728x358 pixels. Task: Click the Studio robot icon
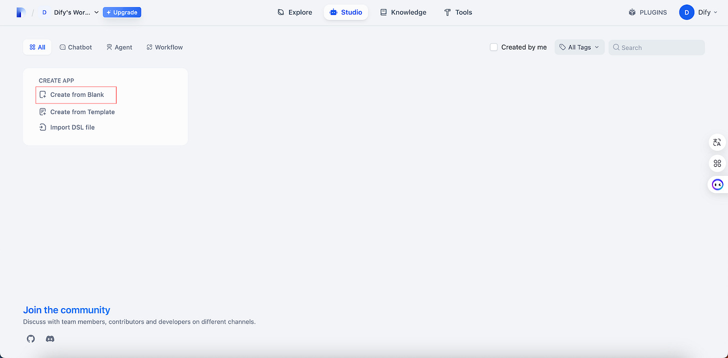333,12
